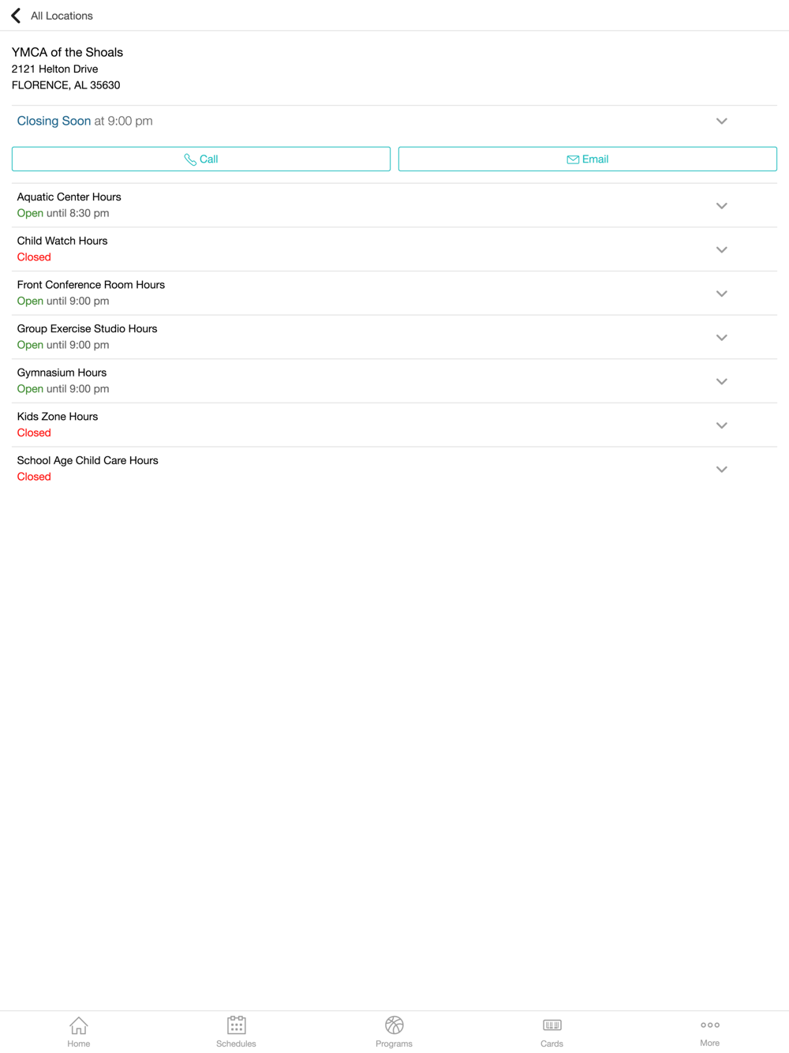The width and height of the screenshot is (789, 1053).
Task: Tap the 2121 Helton Drive address
Action: pos(54,69)
